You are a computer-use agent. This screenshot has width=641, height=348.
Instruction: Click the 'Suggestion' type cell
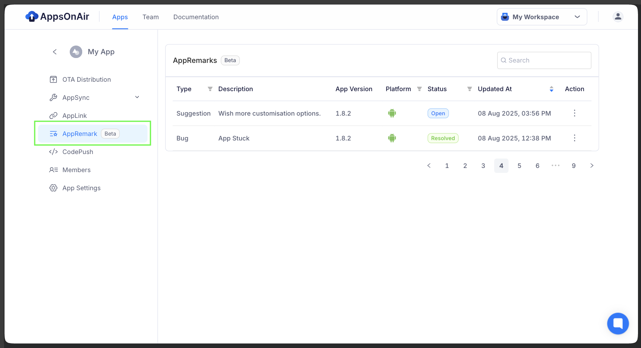[x=193, y=113]
